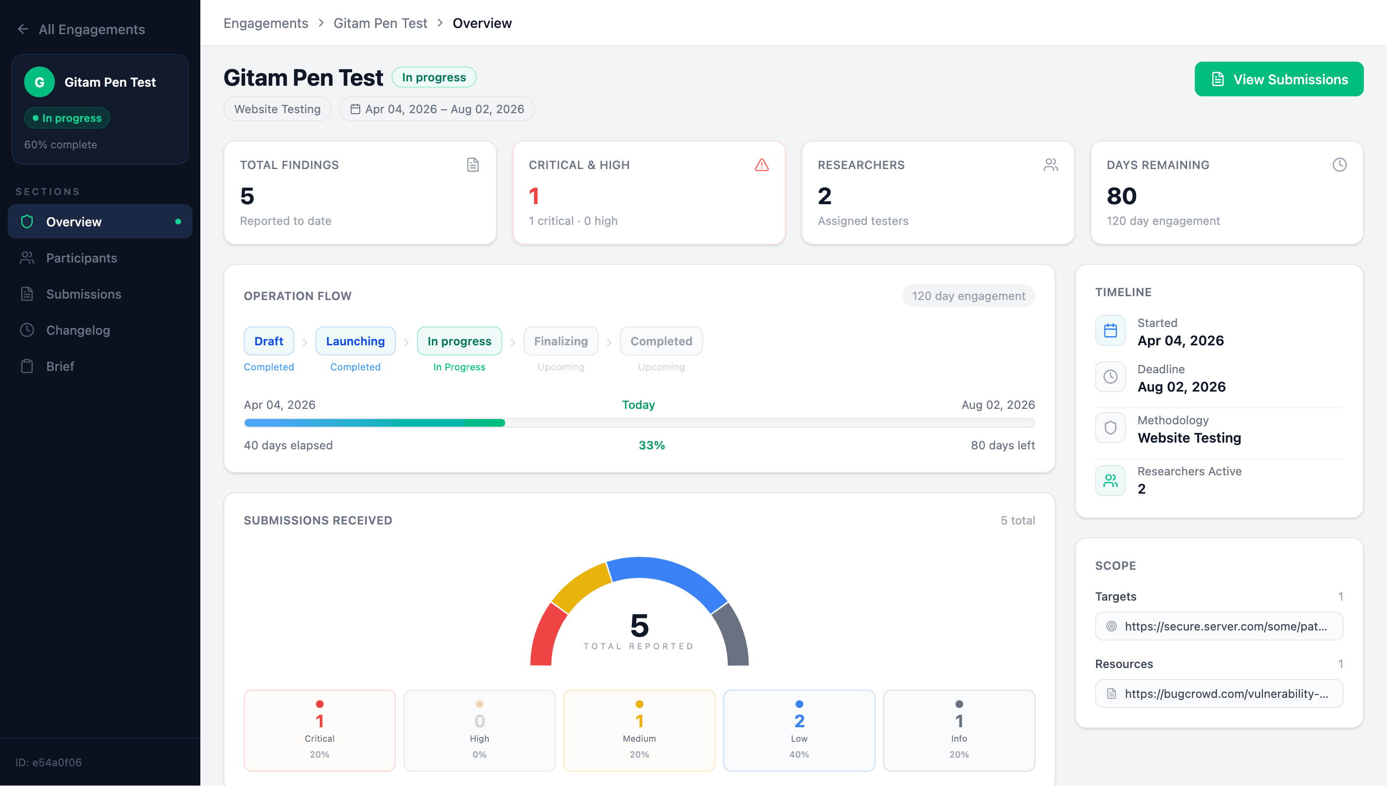The height and width of the screenshot is (786, 1387).
Task: Select the Finalizing stage chip
Action: point(561,341)
